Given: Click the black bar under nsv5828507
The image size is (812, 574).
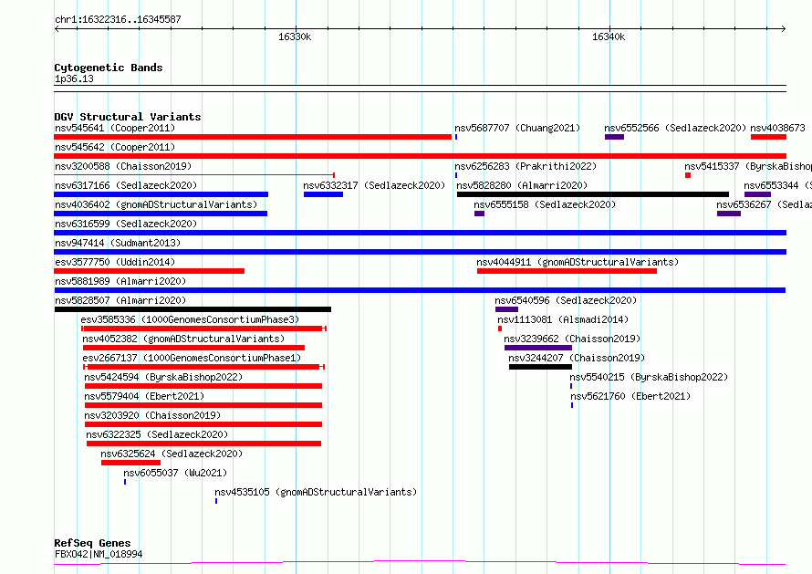Looking at the screenshot, I should coord(193,309).
